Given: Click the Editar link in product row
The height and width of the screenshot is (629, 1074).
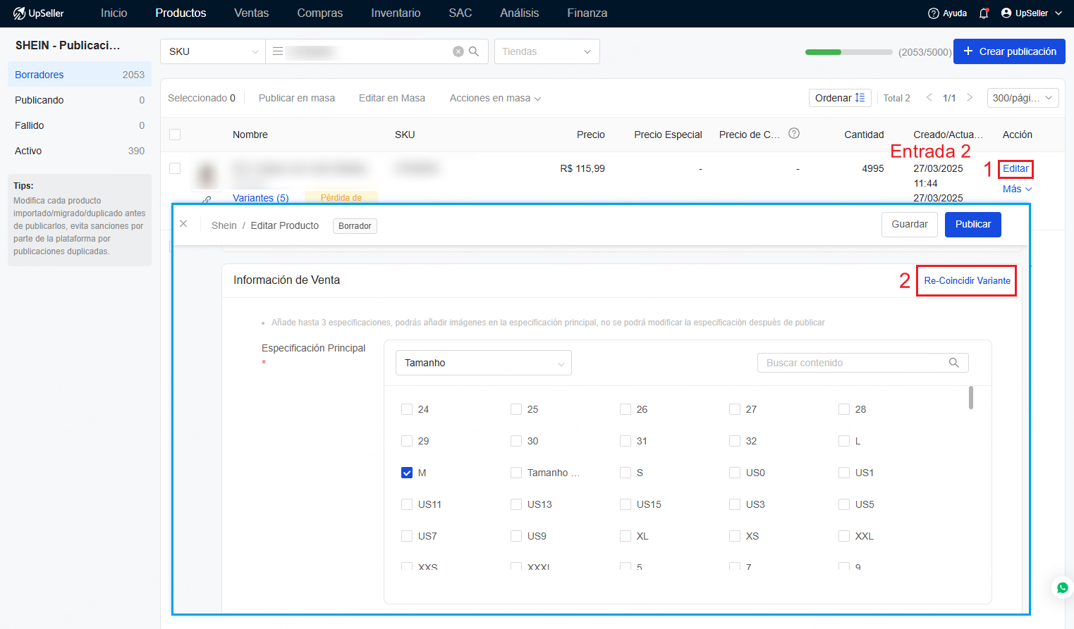Looking at the screenshot, I should click(x=1015, y=168).
